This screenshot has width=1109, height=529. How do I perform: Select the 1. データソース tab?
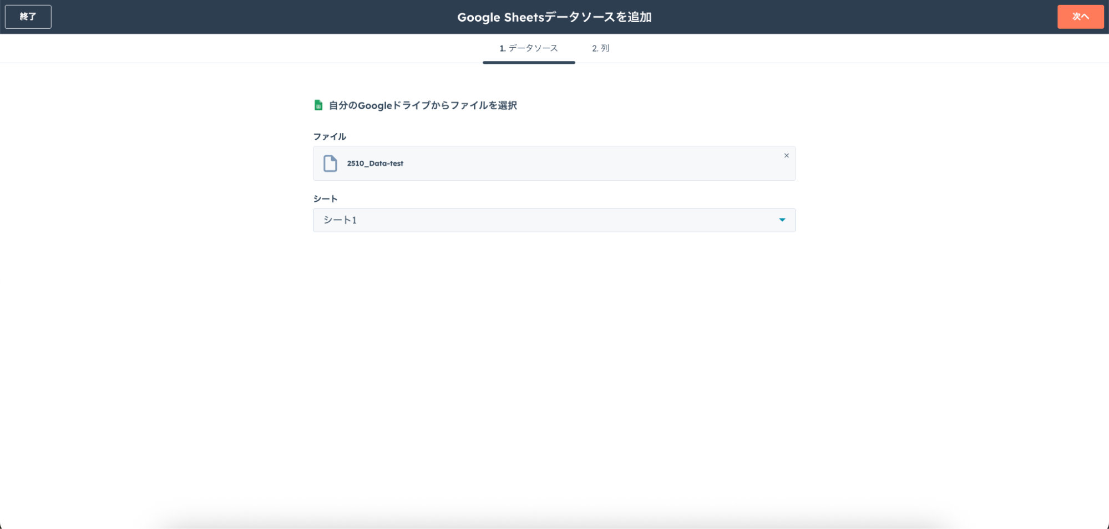tap(529, 48)
